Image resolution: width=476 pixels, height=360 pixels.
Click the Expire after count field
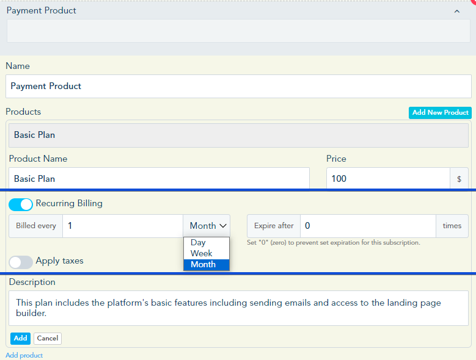(x=367, y=226)
